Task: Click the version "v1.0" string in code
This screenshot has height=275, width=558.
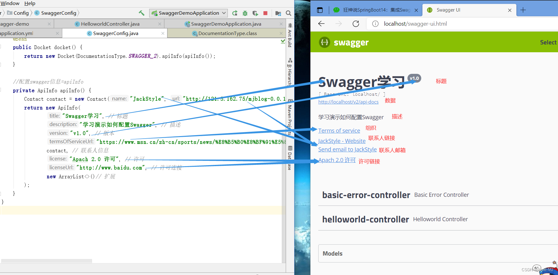Action: click(x=79, y=133)
